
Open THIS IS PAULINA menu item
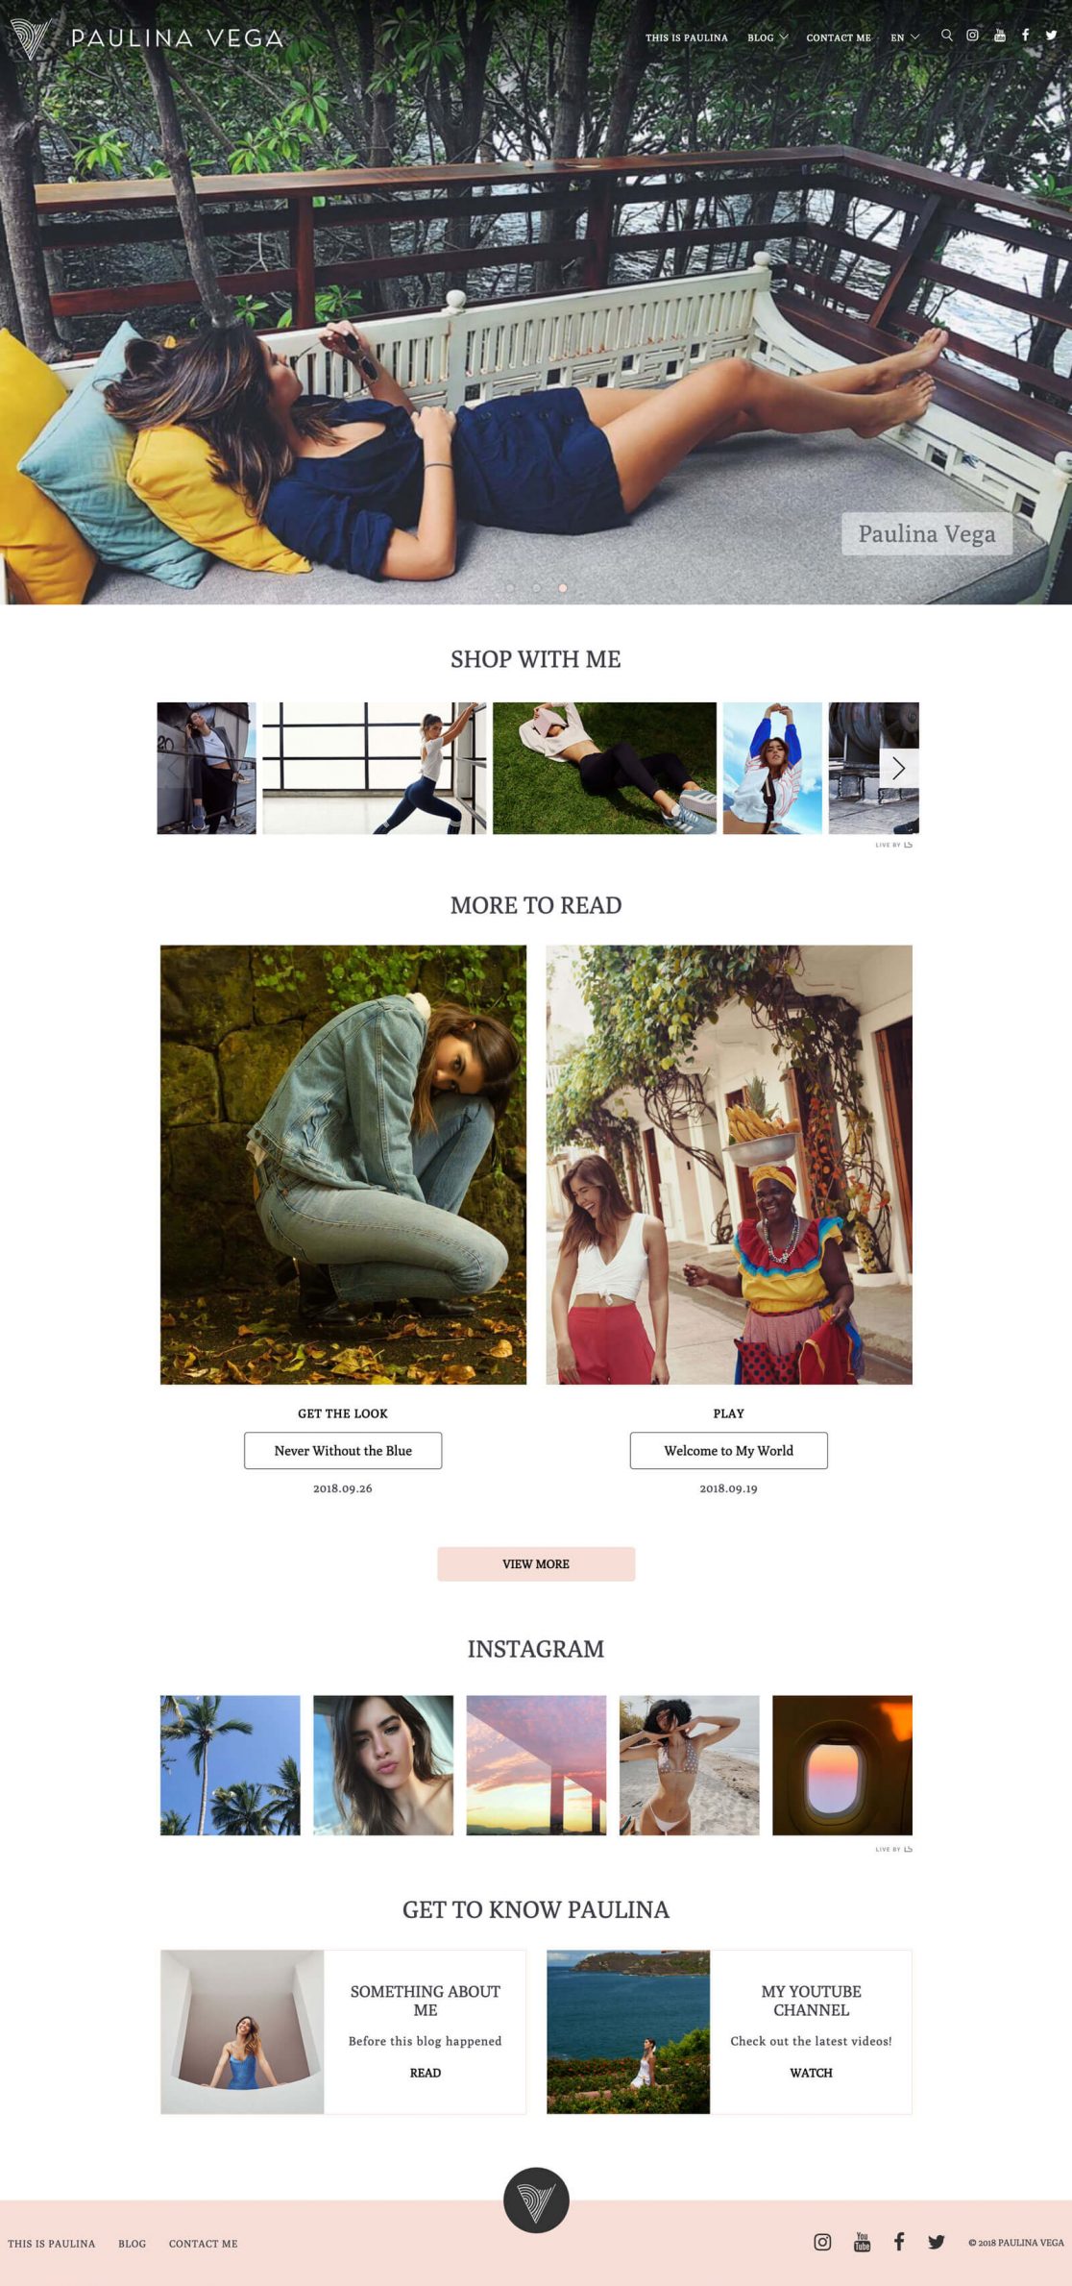click(x=686, y=37)
